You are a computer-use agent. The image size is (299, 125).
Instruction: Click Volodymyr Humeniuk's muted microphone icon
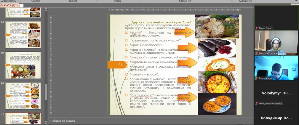click(257, 103)
